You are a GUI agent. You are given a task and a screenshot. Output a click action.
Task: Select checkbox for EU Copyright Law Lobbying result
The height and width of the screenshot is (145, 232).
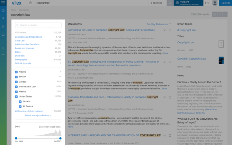click(170, 62)
